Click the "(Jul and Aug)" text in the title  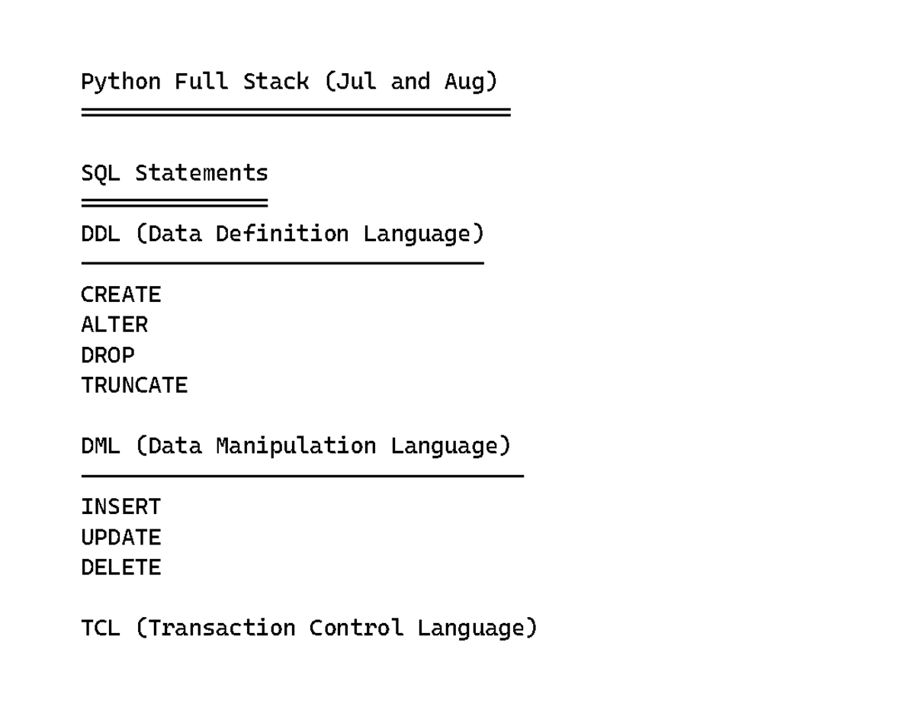point(411,82)
